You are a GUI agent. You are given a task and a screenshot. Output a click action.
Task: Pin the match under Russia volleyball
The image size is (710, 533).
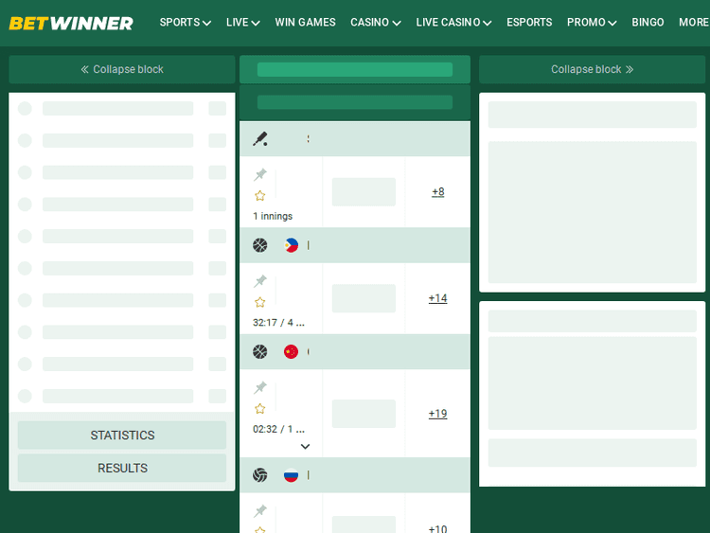pyautogui.click(x=260, y=511)
